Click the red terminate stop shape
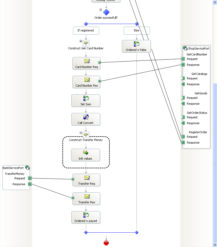Image resolution: width=217 pixels, height=247 pixels. click(x=106, y=243)
